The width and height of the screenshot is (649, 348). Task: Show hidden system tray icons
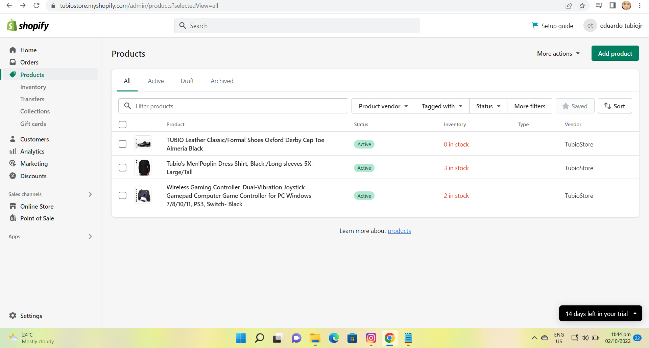pos(534,338)
